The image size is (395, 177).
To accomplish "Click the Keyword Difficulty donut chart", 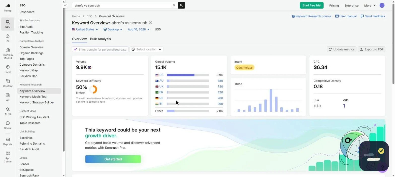I will pos(93,89).
